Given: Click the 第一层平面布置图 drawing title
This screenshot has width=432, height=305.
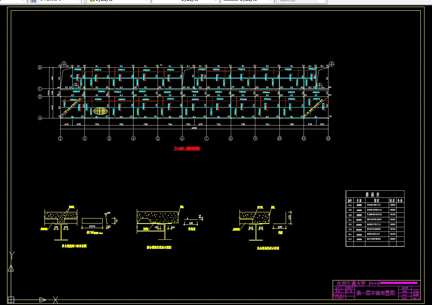Looking at the screenshot, I should [375, 293].
